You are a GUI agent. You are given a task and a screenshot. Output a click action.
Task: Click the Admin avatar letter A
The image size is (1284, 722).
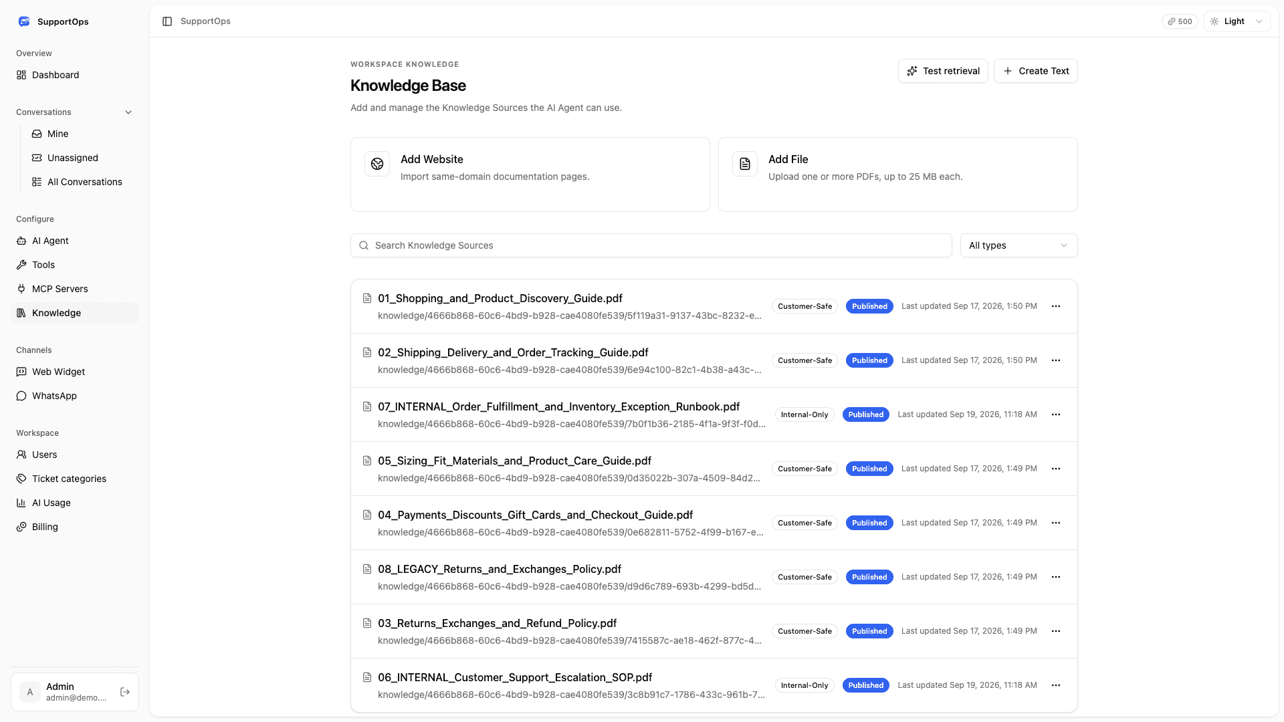click(30, 692)
